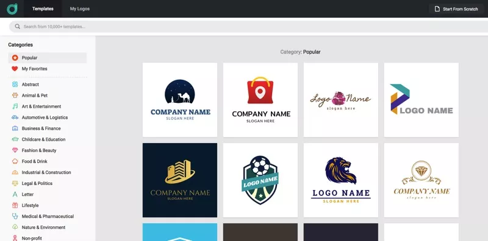Select the Popular category label

click(x=29, y=58)
